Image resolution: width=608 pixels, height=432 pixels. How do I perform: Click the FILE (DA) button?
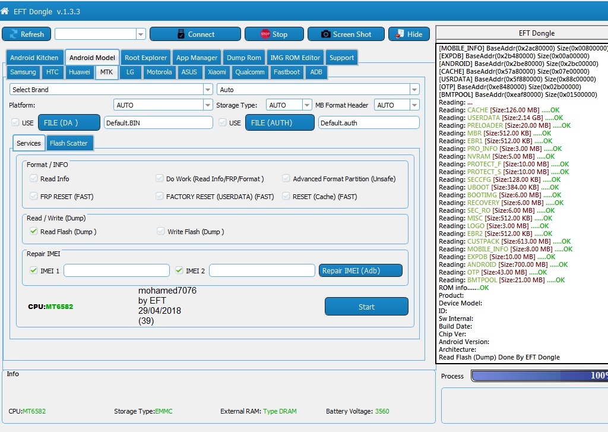pyautogui.click(x=69, y=122)
